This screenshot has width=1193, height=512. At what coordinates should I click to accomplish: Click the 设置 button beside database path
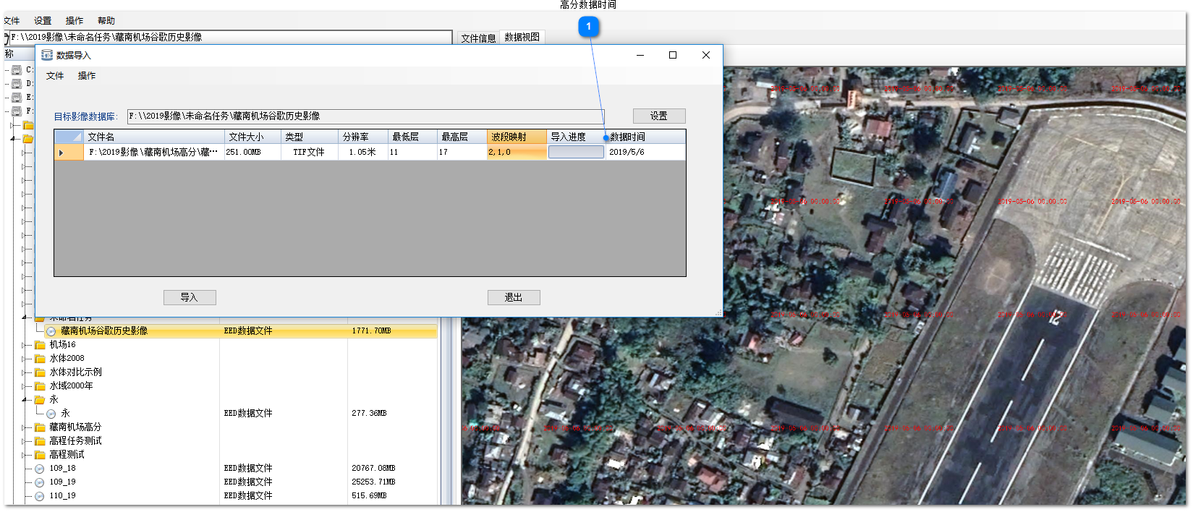pyautogui.click(x=658, y=116)
